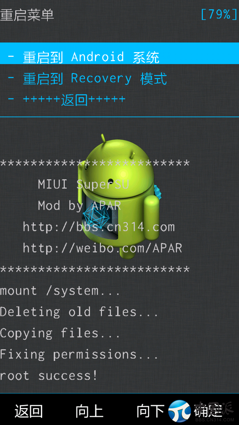Click the root success! message
Screen dimensions: 239x425
49,375
